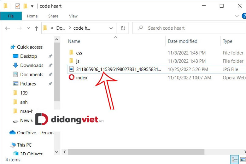Click the index file name
This screenshot has height=164, width=246.
(82, 78)
